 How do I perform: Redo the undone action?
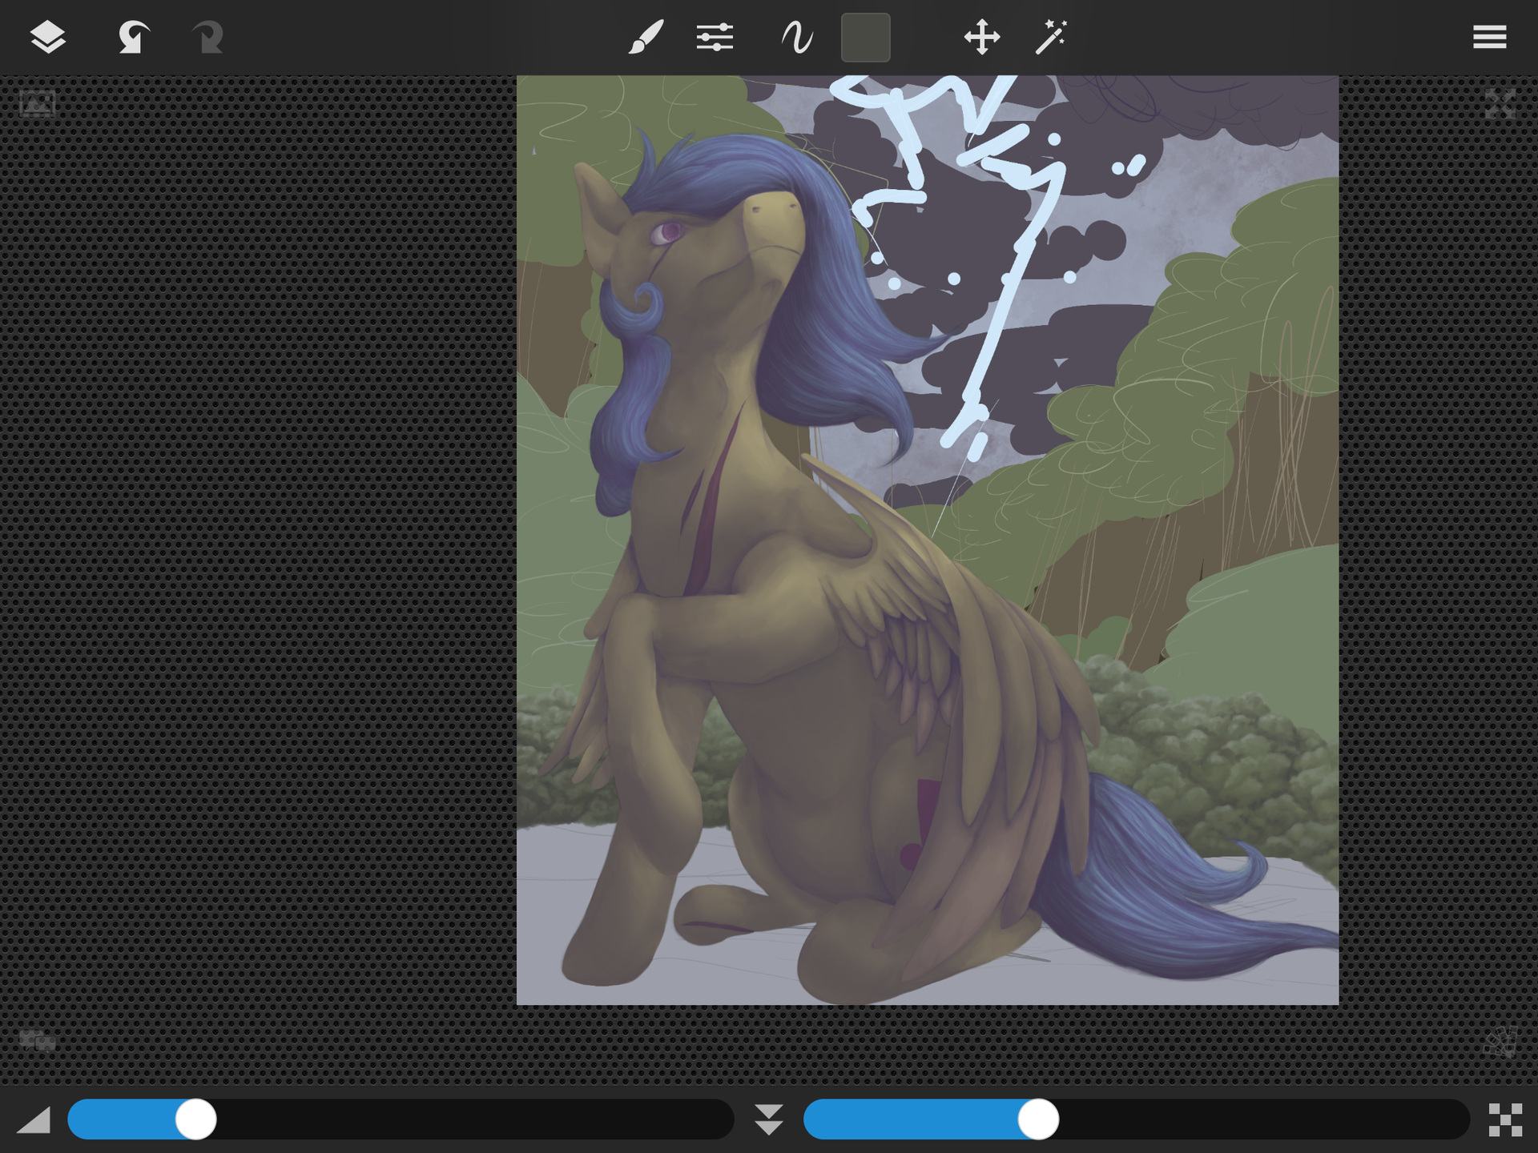[x=207, y=37]
